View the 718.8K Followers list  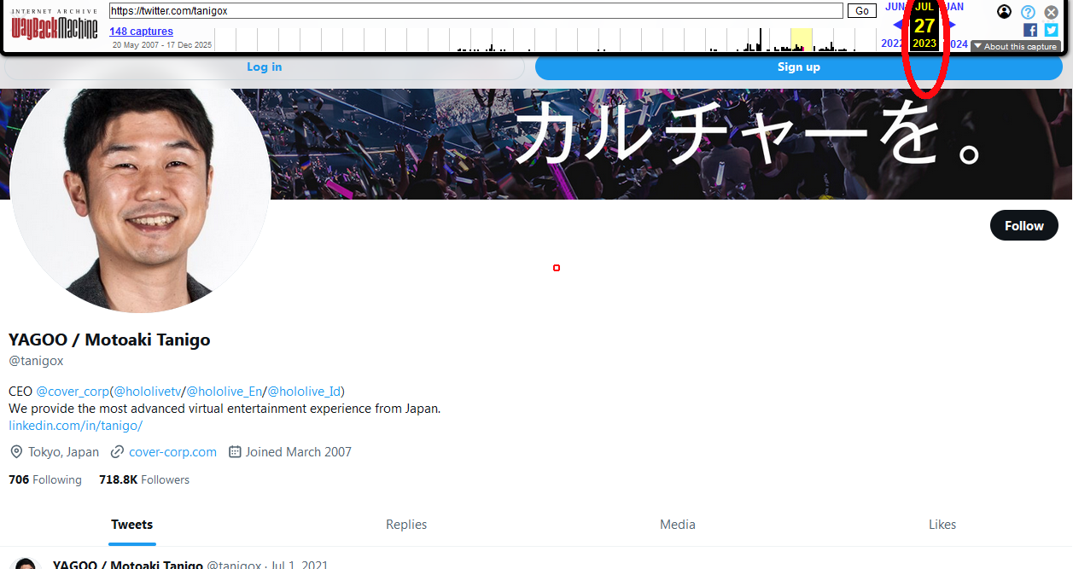[x=144, y=480]
